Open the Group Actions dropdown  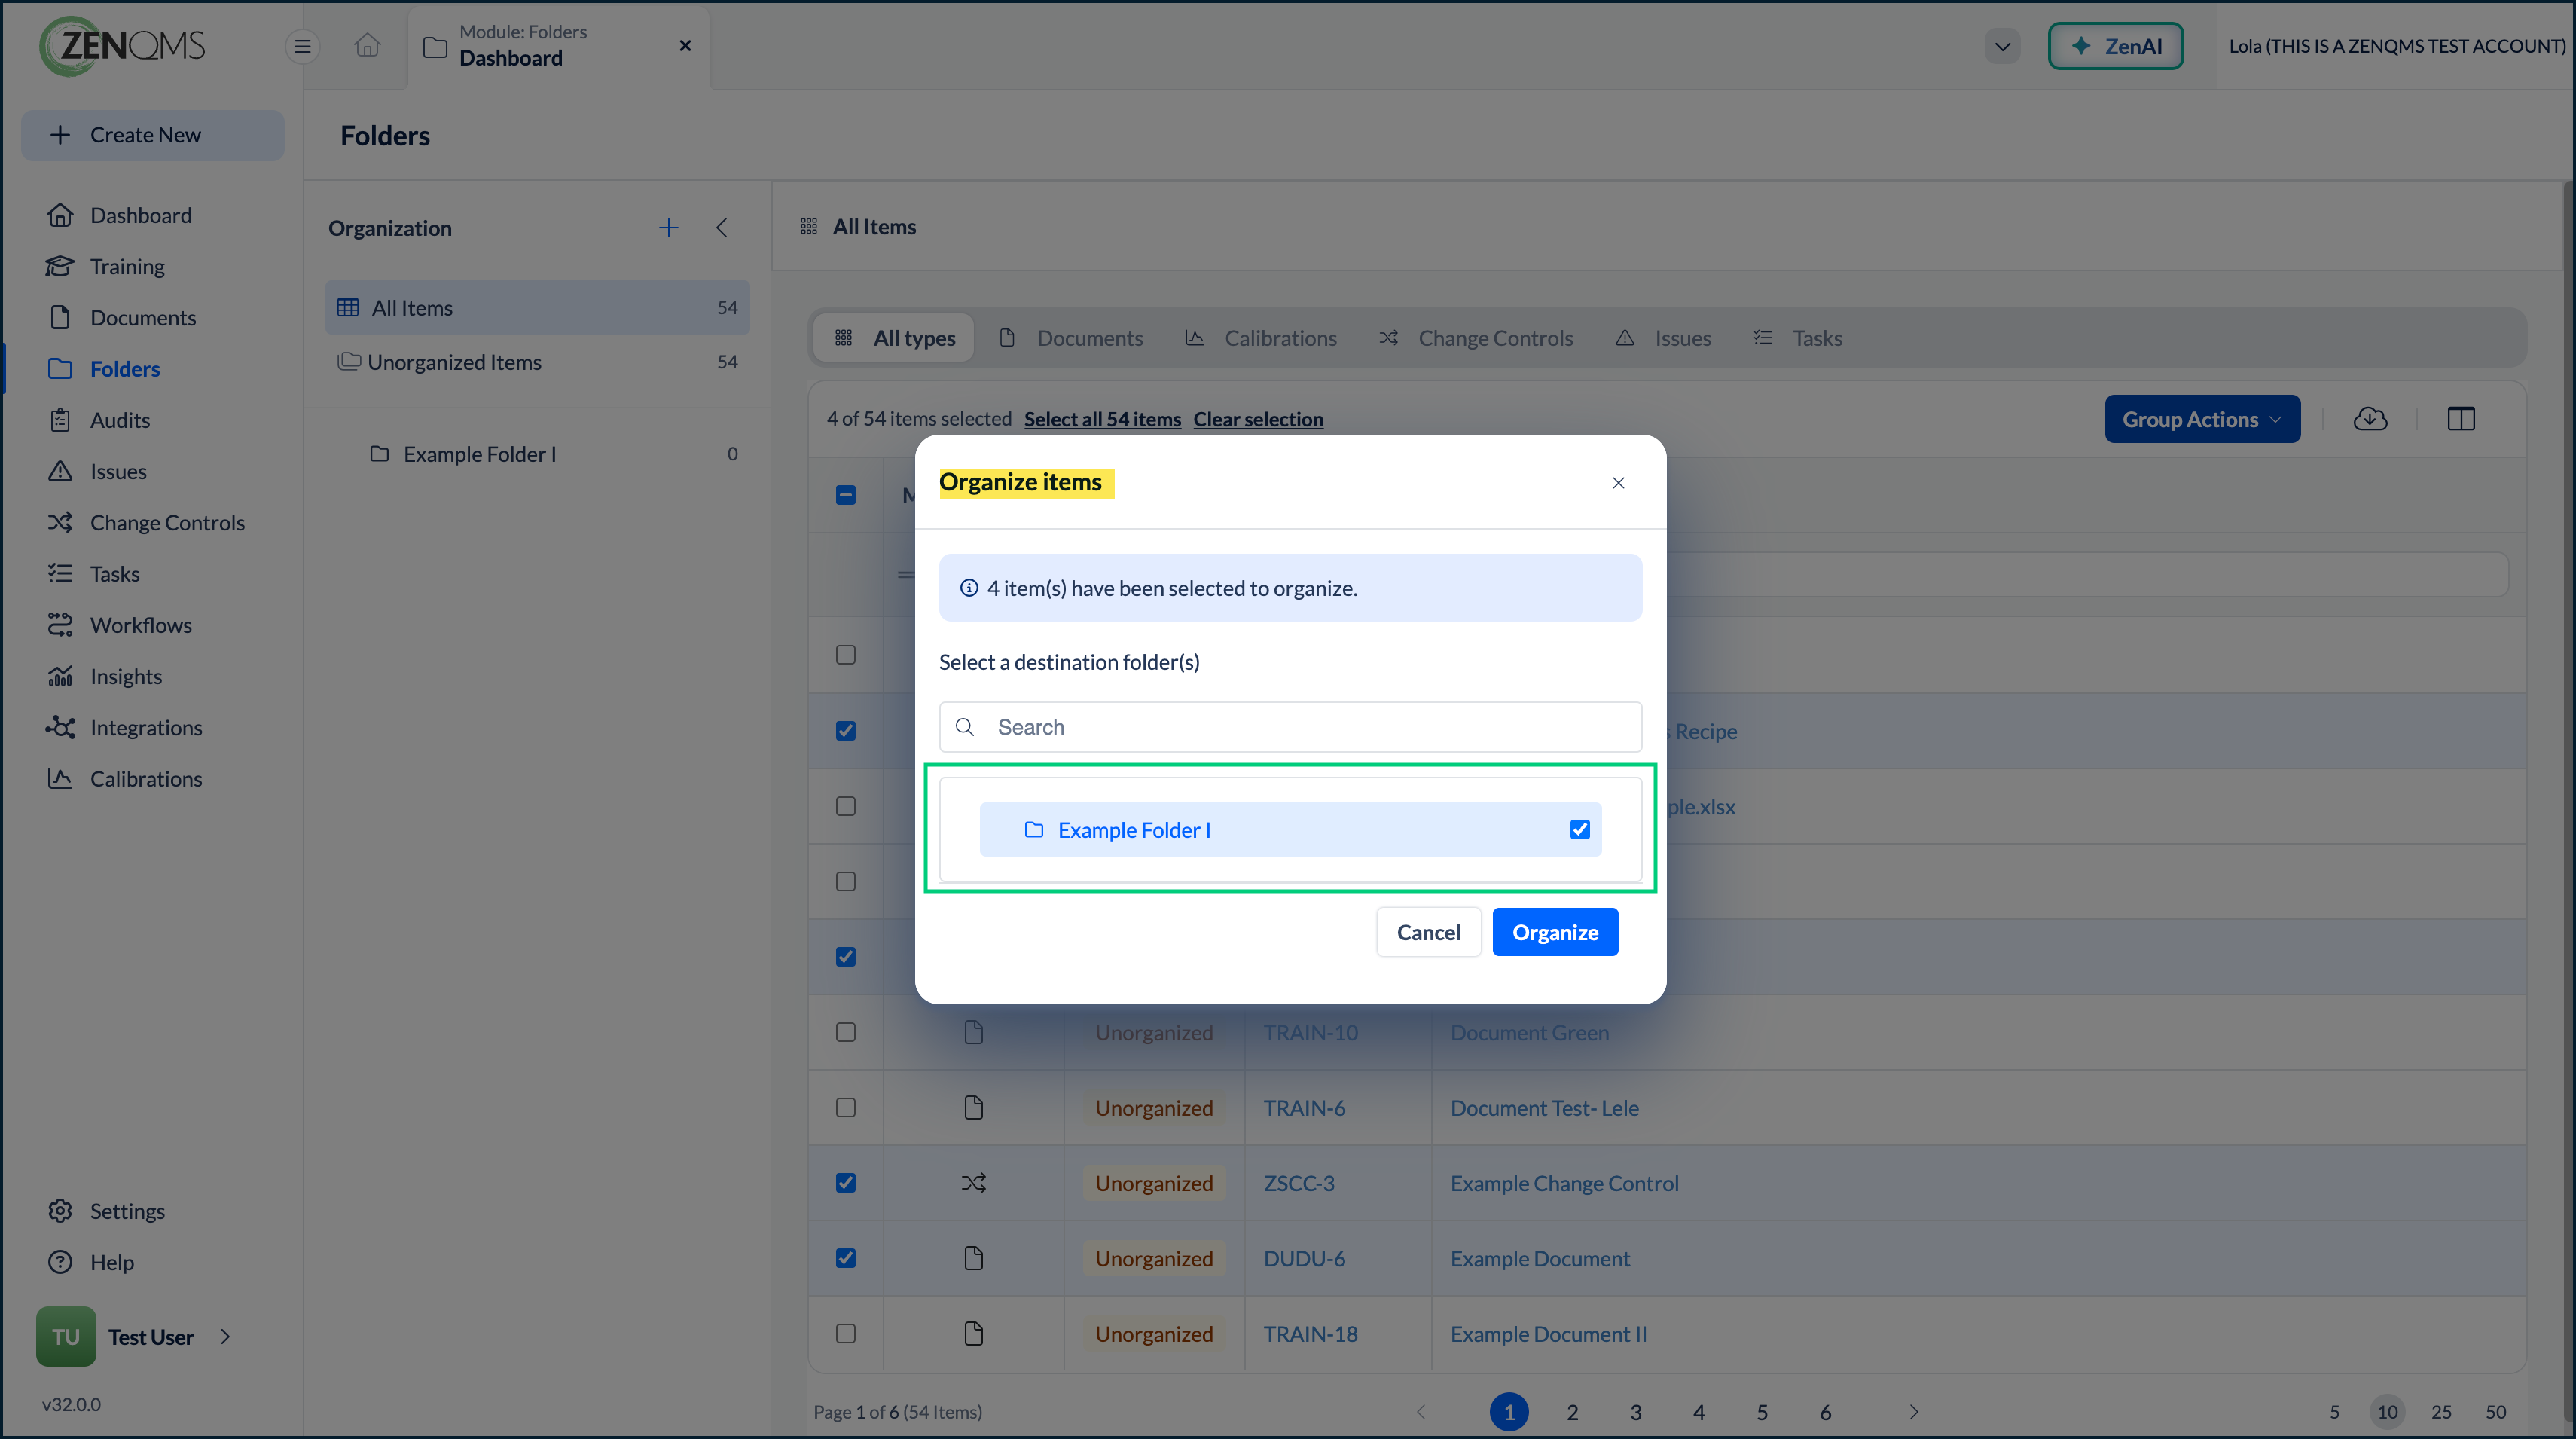(2202, 419)
